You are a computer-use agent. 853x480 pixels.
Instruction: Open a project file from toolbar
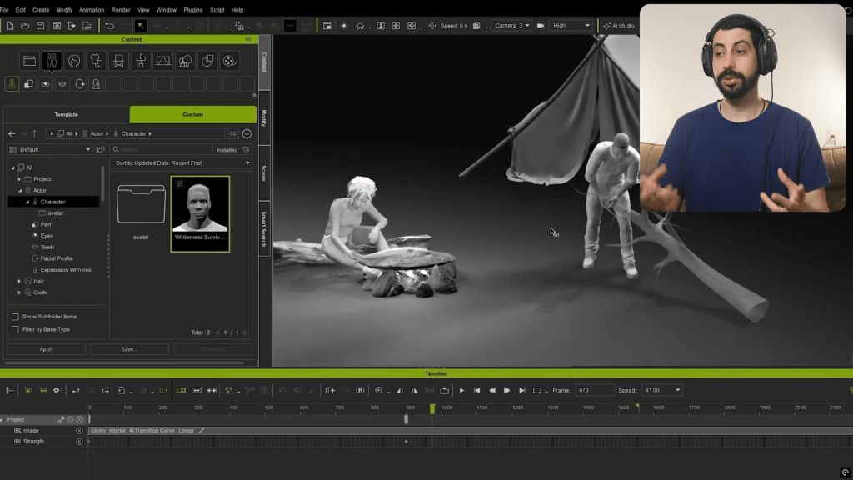click(x=25, y=26)
